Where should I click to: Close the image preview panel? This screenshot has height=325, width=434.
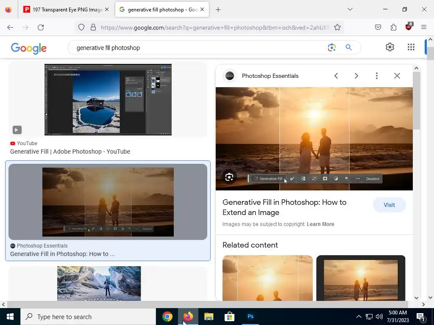[397, 76]
